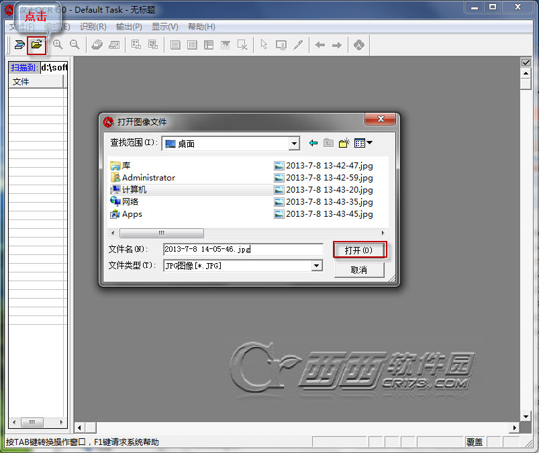Click the 打开(O) button
Screen dimensions: 539x453
[x=360, y=249]
